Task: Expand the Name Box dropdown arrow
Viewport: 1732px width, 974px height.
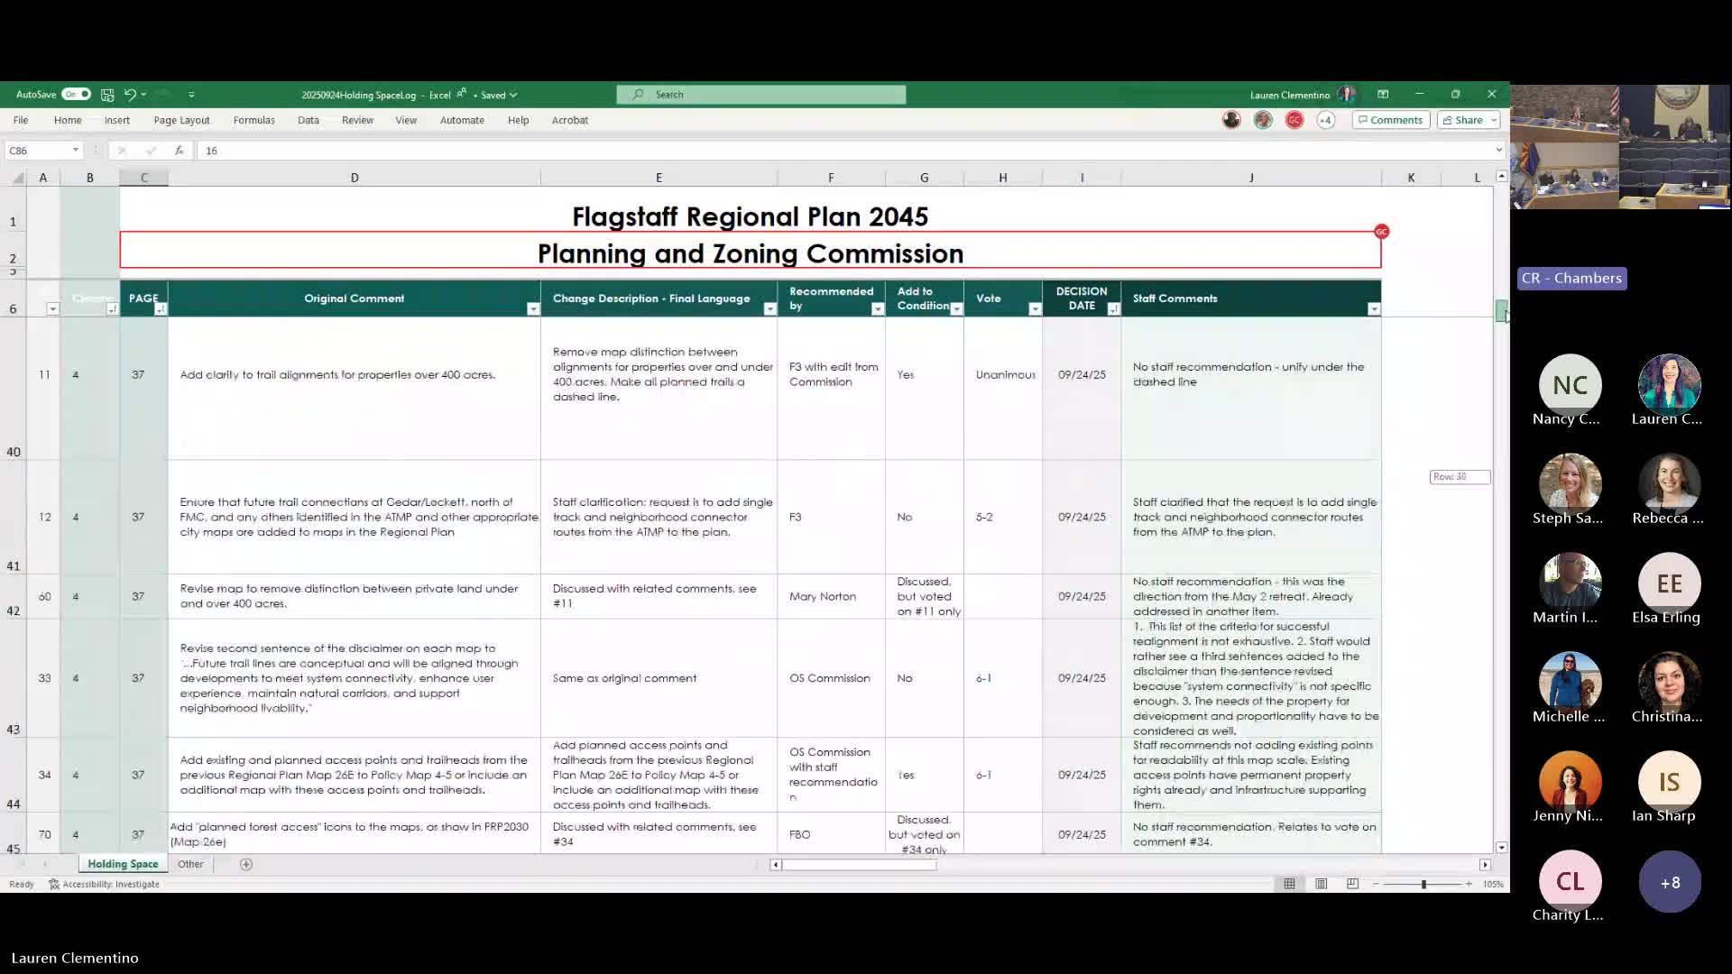Action: pyautogui.click(x=76, y=151)
